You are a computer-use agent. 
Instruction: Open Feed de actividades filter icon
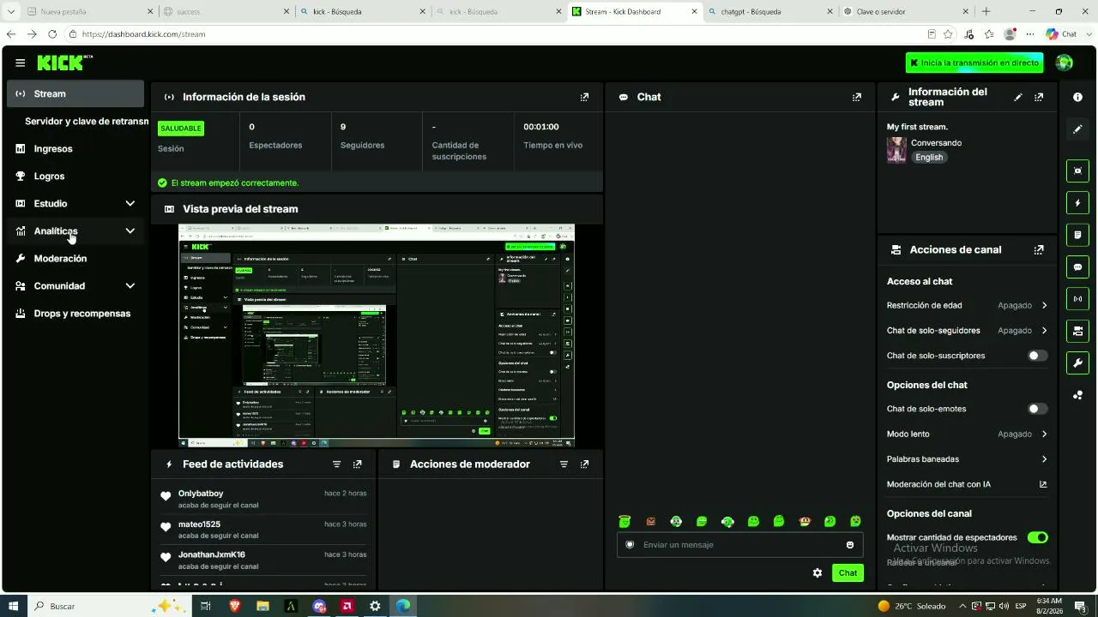[x=336, y=464]
